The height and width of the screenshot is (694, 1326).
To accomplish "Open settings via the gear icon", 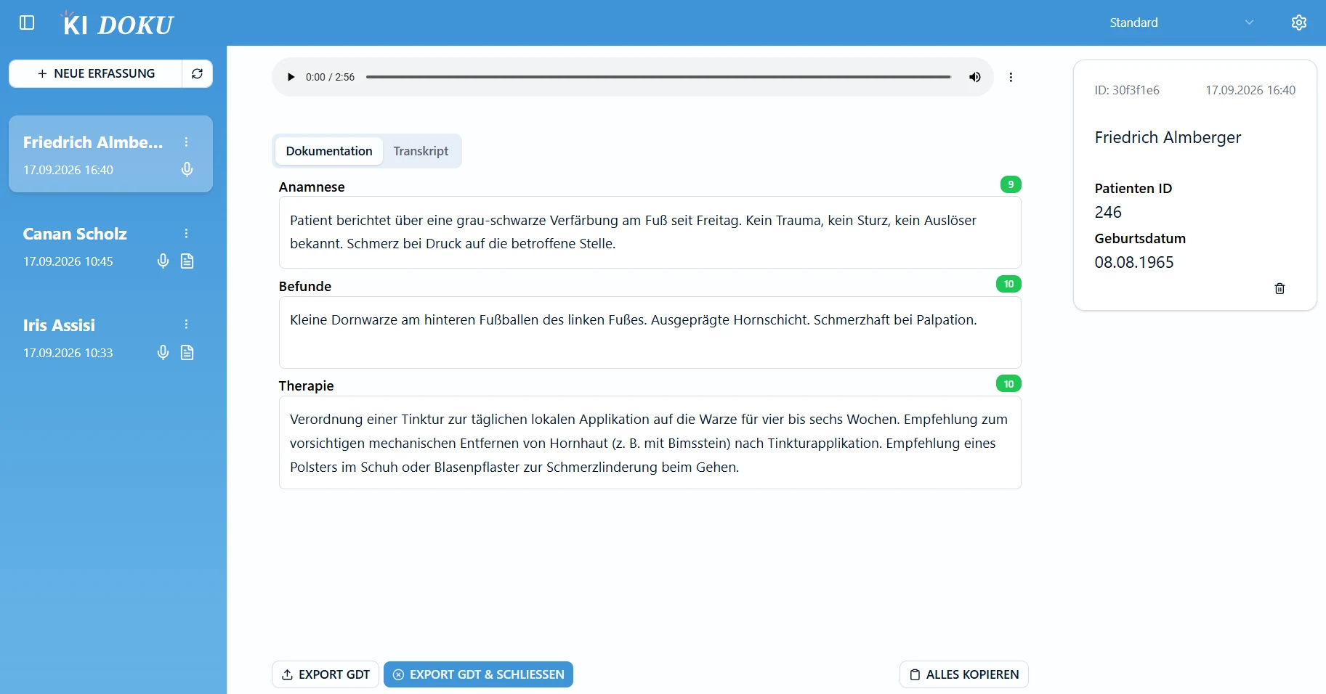I will coord(1299,23).
